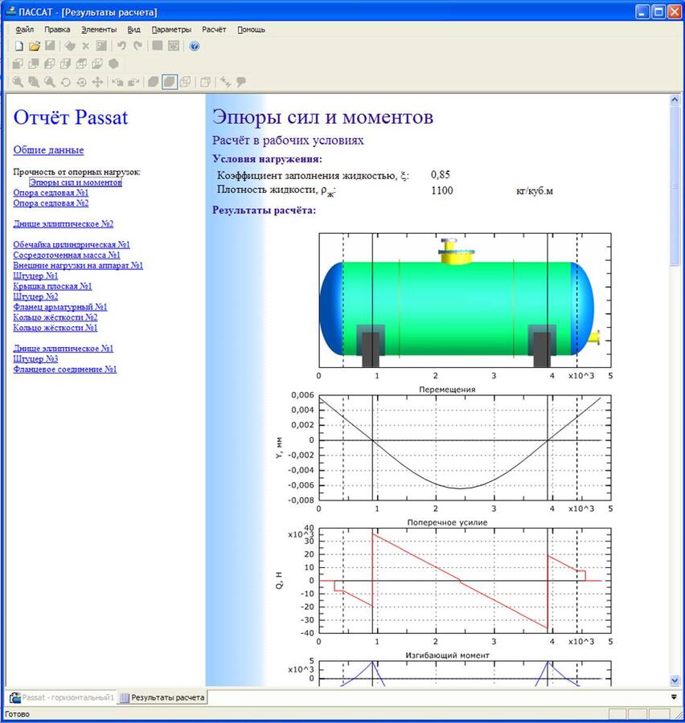Screen dimensions: 685x723
Task: Click the Undo arrow icon
Action: coord(121,46)
